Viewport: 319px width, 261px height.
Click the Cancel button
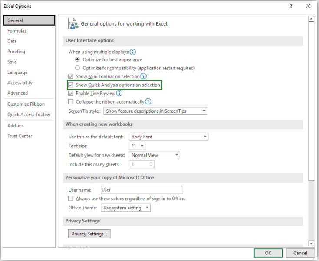tap(300, 253)
